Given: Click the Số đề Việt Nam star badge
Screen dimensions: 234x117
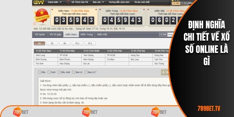Looking at the screenshot, I should [42, 16].
